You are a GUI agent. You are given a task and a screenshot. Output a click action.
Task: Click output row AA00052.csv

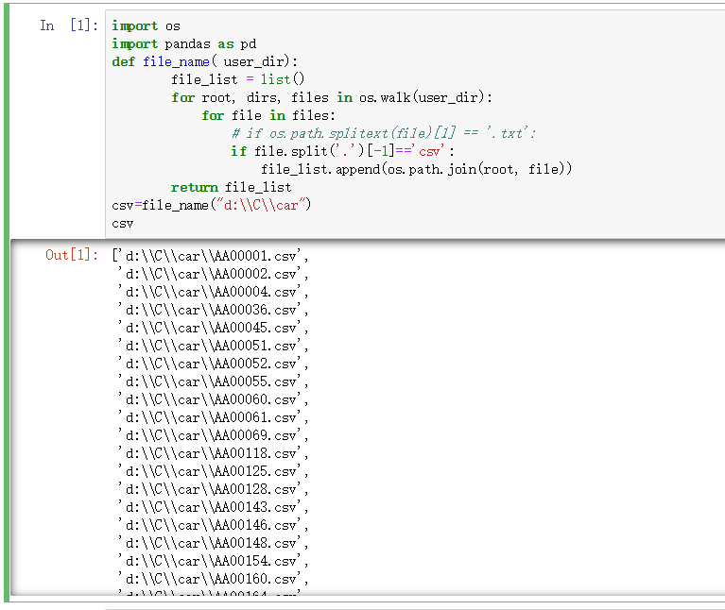pos(214,364)
